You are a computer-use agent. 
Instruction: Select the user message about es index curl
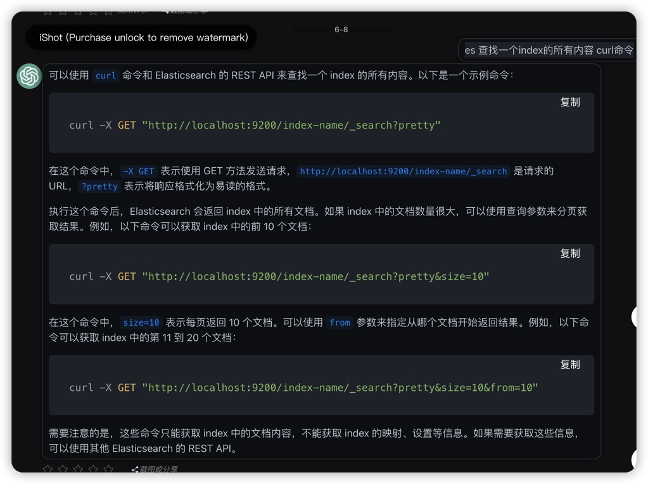549,50
